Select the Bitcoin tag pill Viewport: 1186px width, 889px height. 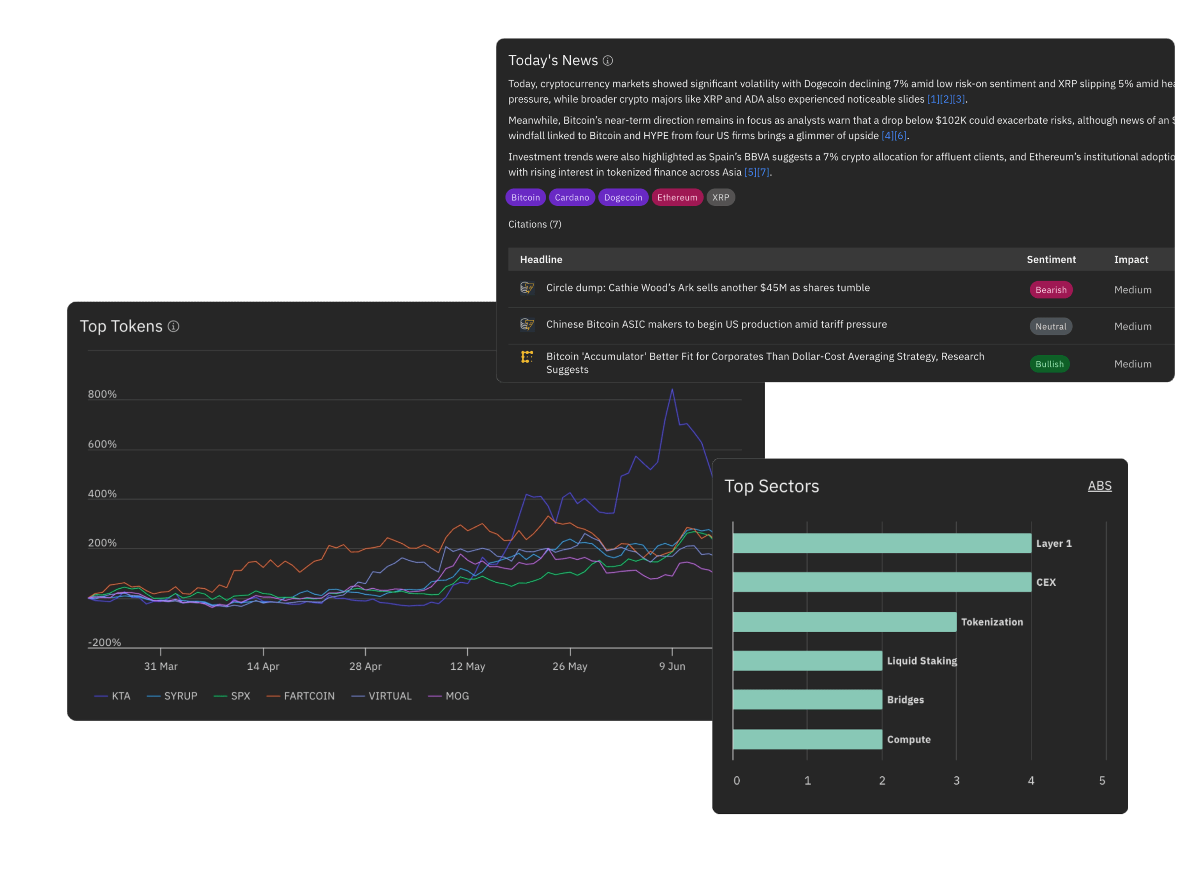(525, 197)
